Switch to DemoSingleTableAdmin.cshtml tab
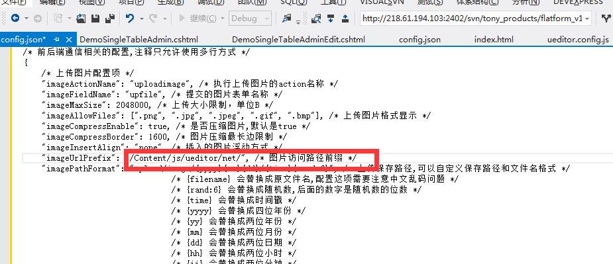This screenshot has width=613, height=264. click(x=139, y=40)
